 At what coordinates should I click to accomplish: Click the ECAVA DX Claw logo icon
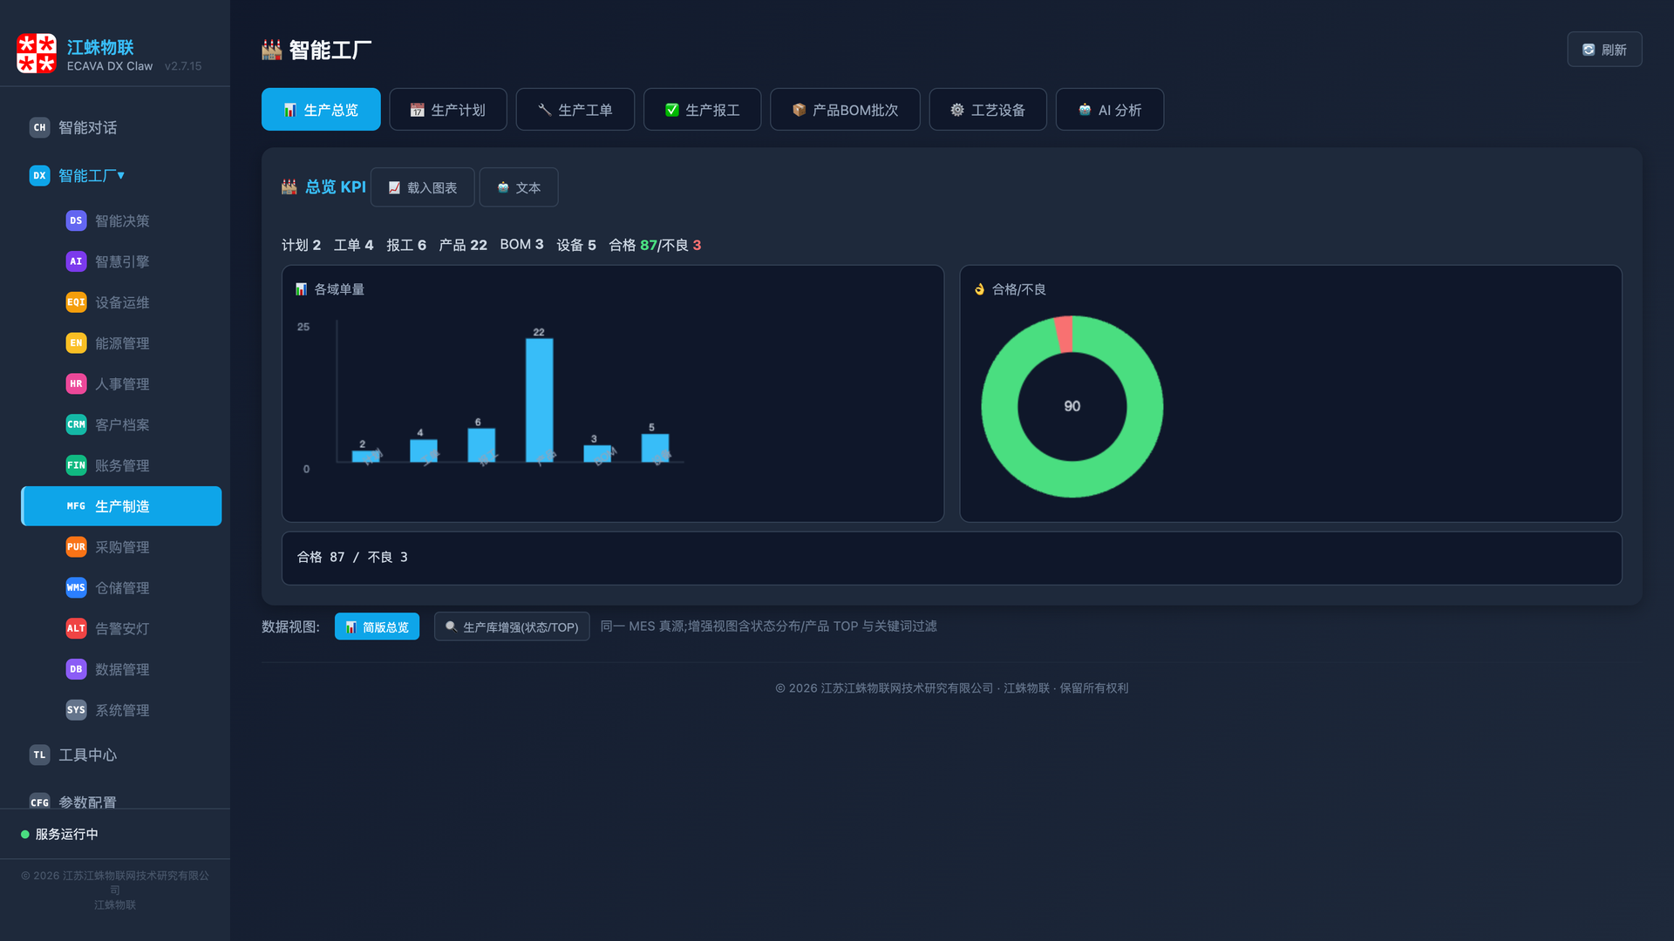click(x=37, y=53)
